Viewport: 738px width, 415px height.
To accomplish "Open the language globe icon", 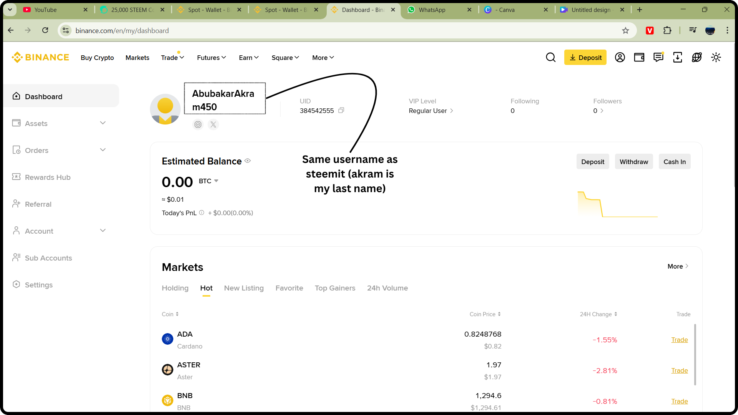I will coord(696,57).
